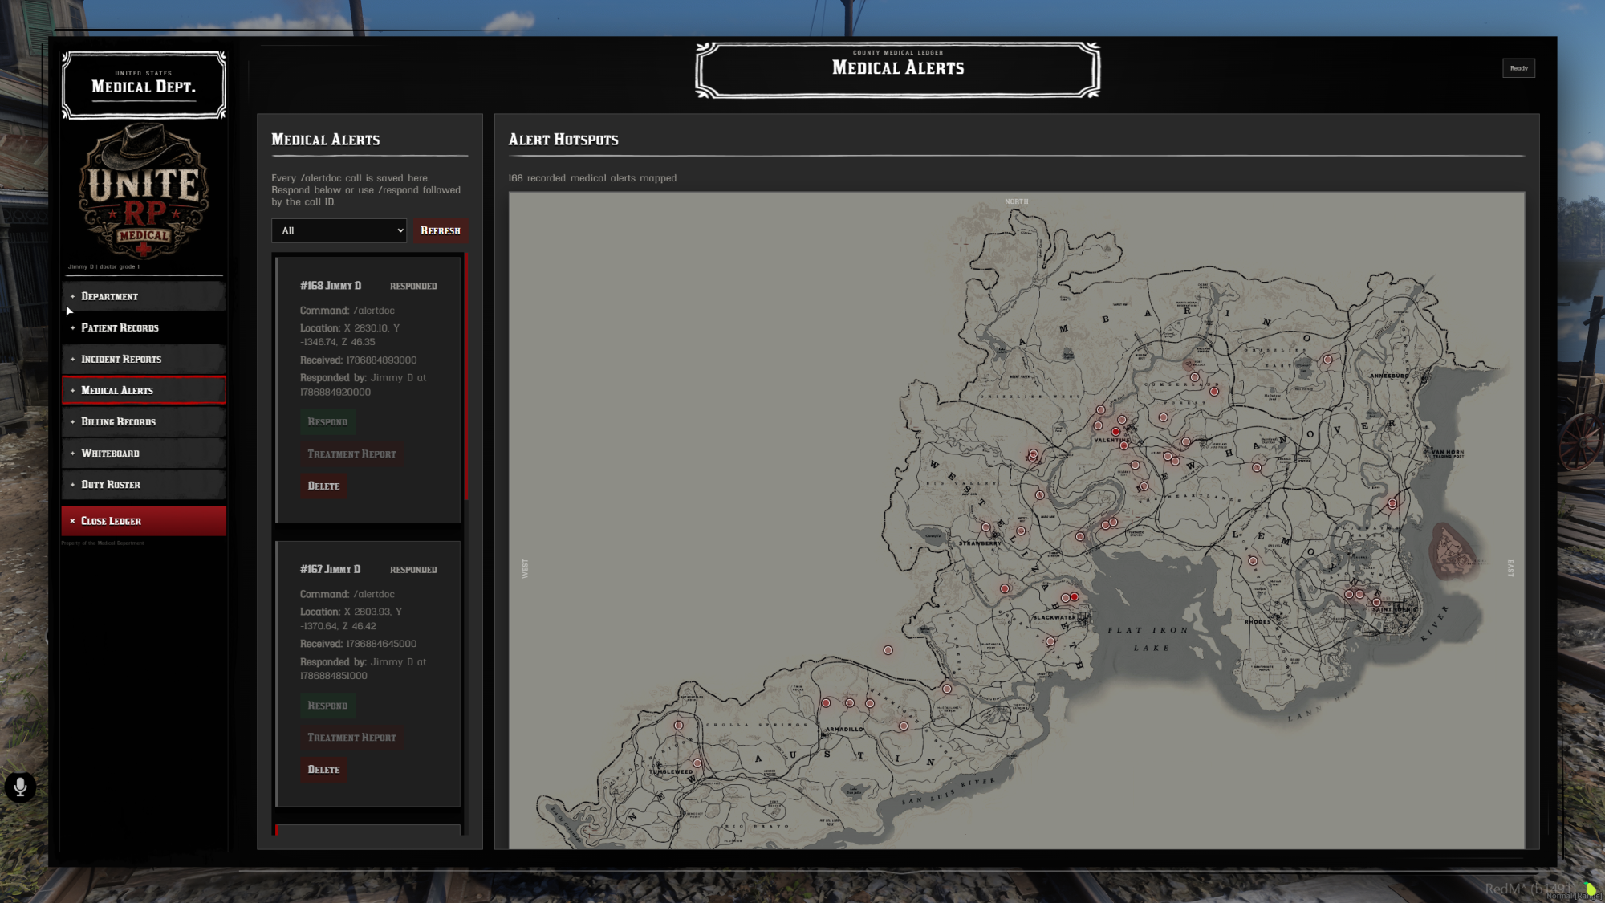Viewport: 1605px width, 903px height.
Task: Select the alert marker just north of Rhodes
Action: coord(1253,561)
